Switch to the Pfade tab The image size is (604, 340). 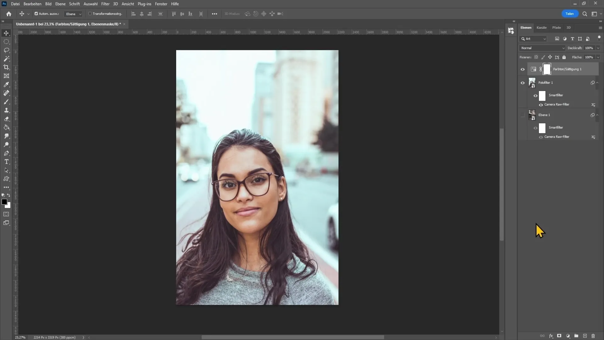coord(556,27)
